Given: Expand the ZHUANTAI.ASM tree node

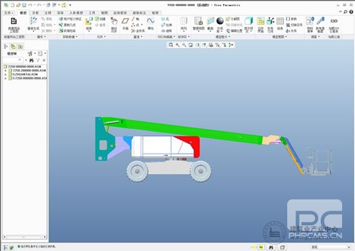Looking at the screenshot, I should [x=5, y=74].
